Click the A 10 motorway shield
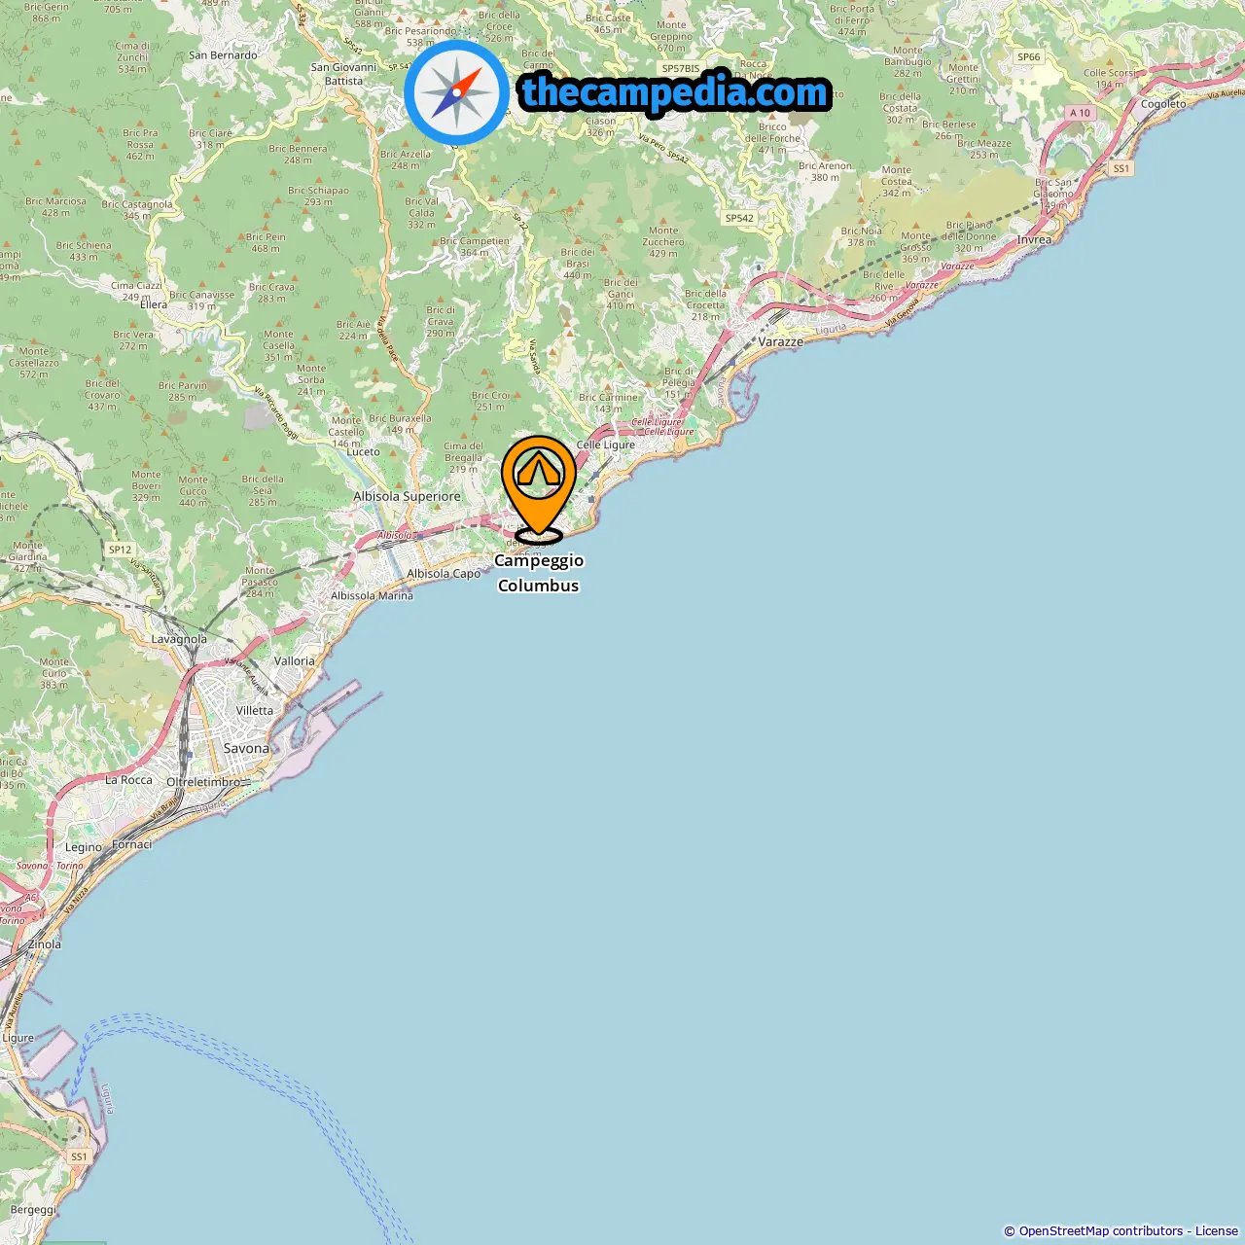The width and height of the screenshot is (1245, 1245). click(1081, 113)
